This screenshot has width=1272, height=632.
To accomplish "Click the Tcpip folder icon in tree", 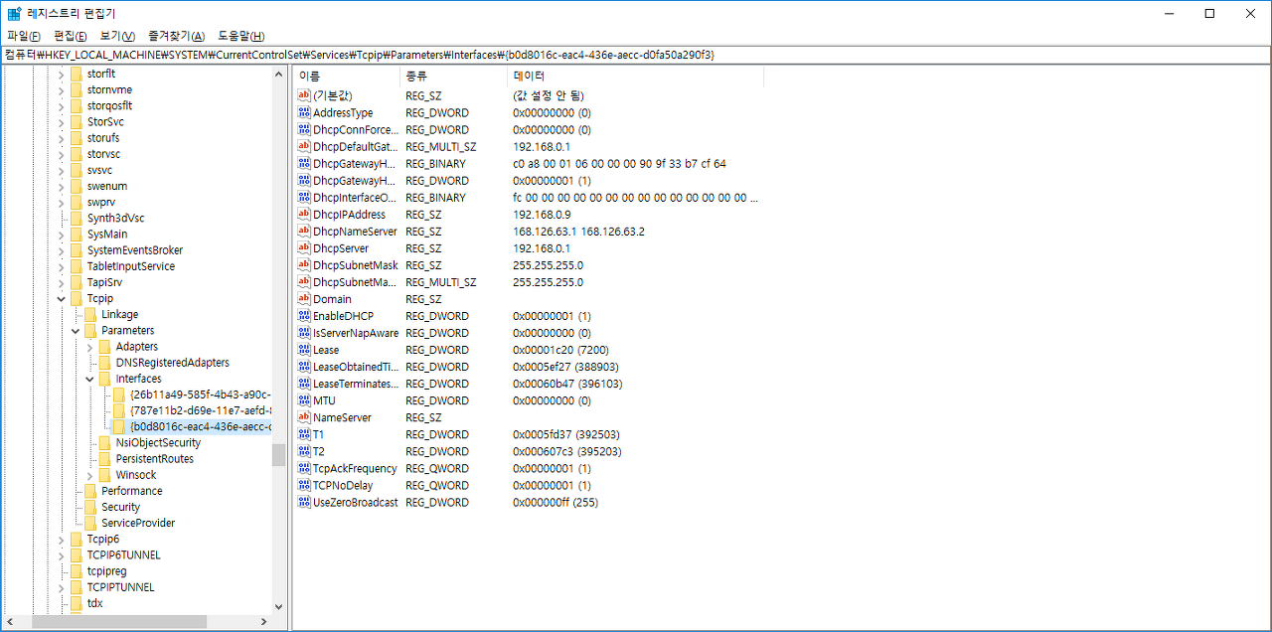I will pos(77,298).
